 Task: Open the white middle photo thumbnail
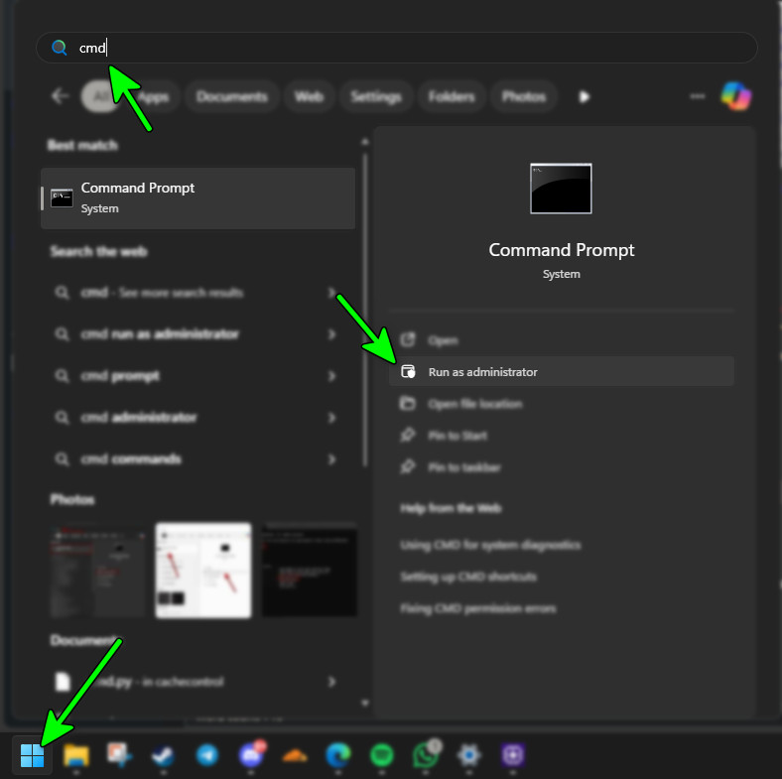(203, 571)
